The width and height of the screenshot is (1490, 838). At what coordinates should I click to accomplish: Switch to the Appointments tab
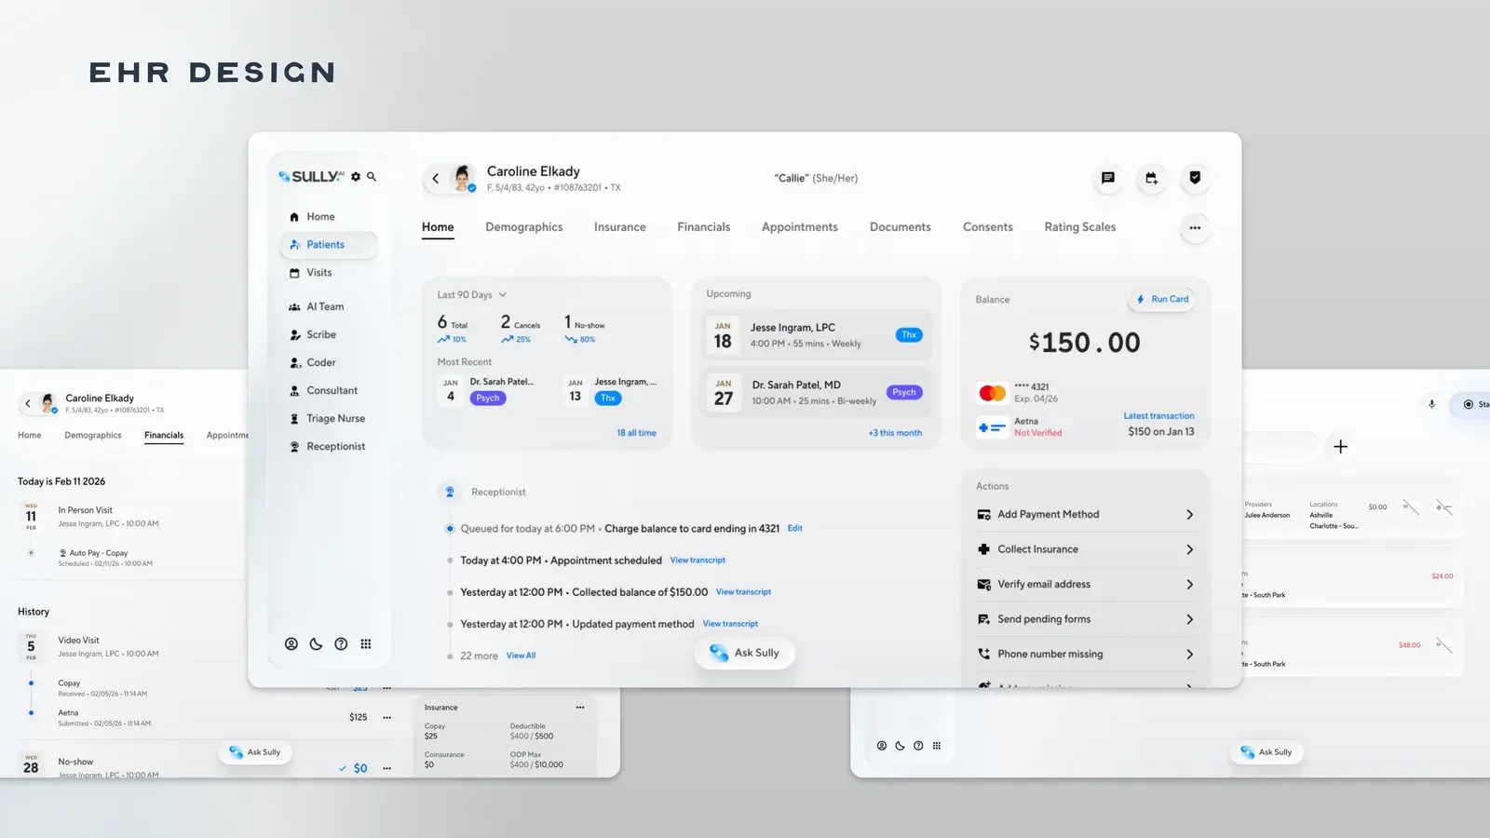click(x=800, y=227)
